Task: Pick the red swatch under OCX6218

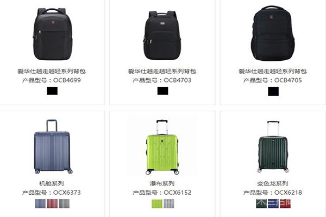Action: (x=285, y=204)
